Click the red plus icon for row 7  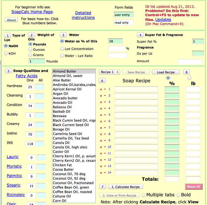[101, 128]
